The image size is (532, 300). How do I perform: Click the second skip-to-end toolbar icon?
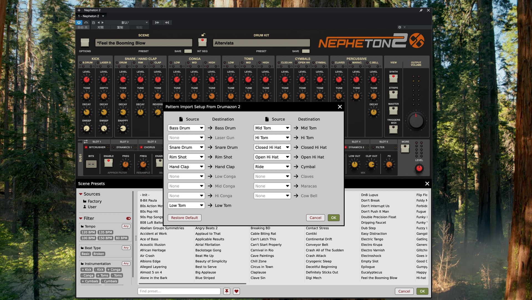point(167,22)
